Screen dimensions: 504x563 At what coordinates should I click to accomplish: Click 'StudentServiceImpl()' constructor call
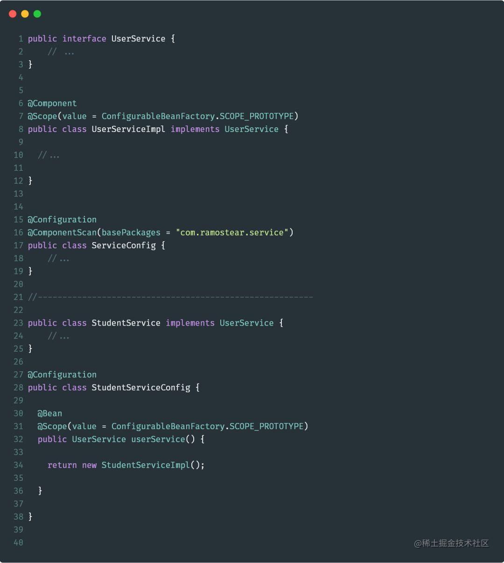[151, 465]
